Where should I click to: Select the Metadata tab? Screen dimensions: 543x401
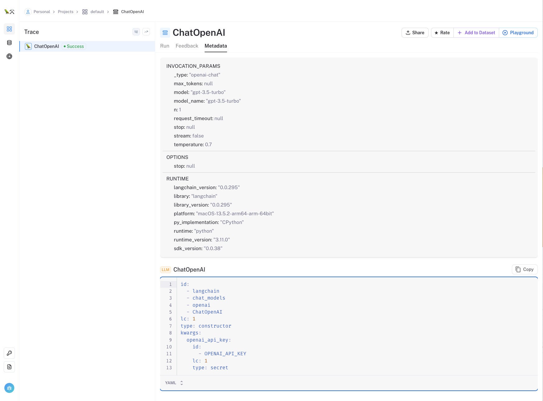(x=216, y=46)
